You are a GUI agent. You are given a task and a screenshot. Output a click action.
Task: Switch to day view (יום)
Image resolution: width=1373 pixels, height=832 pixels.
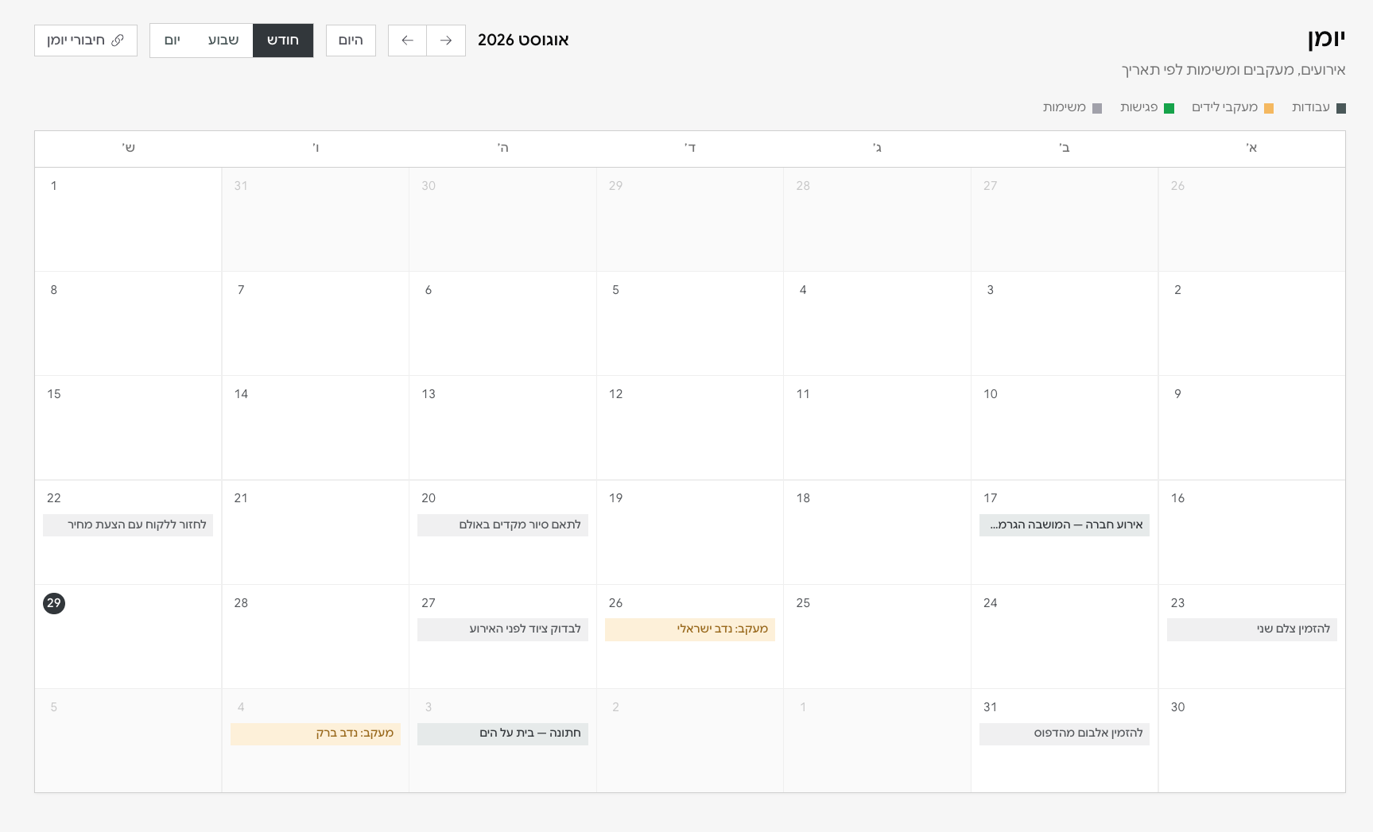pyautogui.click(x=173, y=41)
